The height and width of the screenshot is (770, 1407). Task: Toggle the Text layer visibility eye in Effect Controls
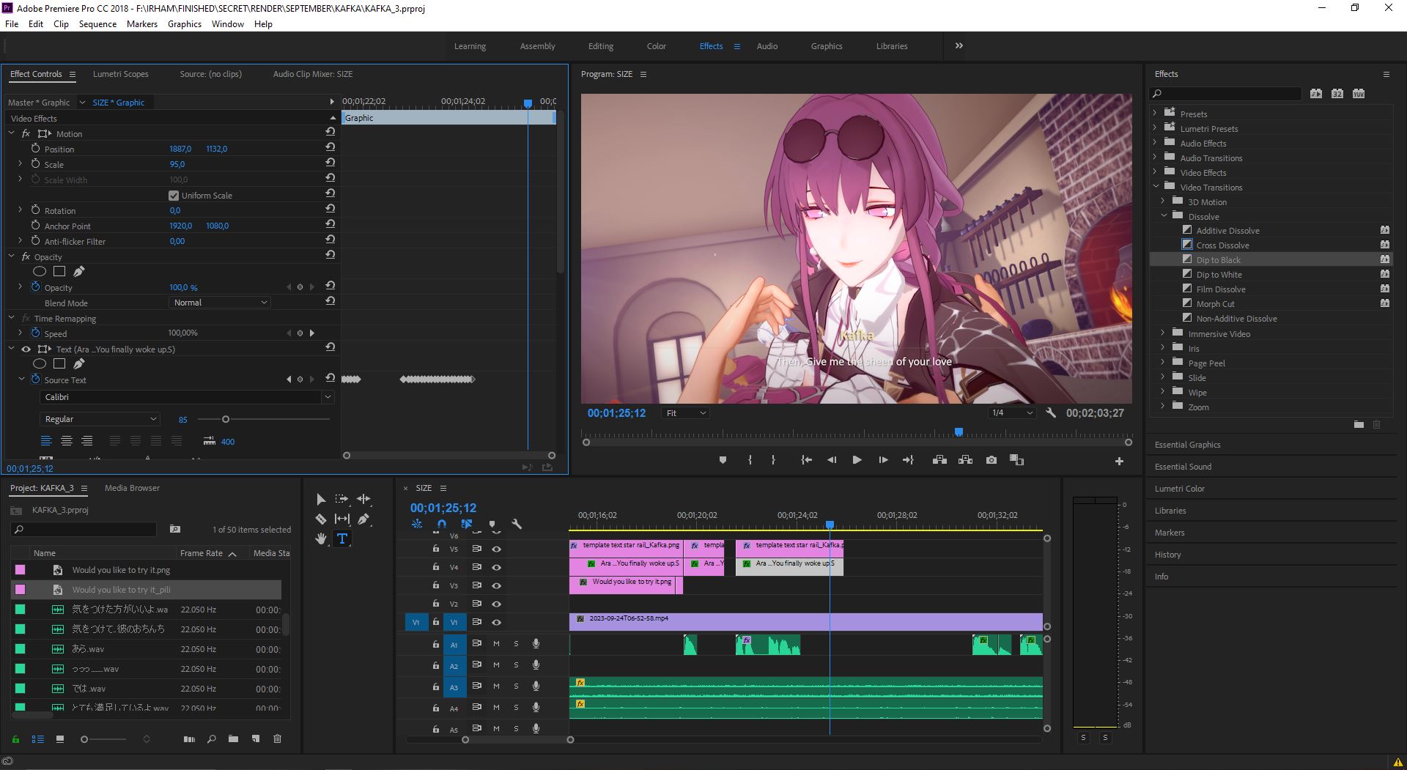click(26, 349)
